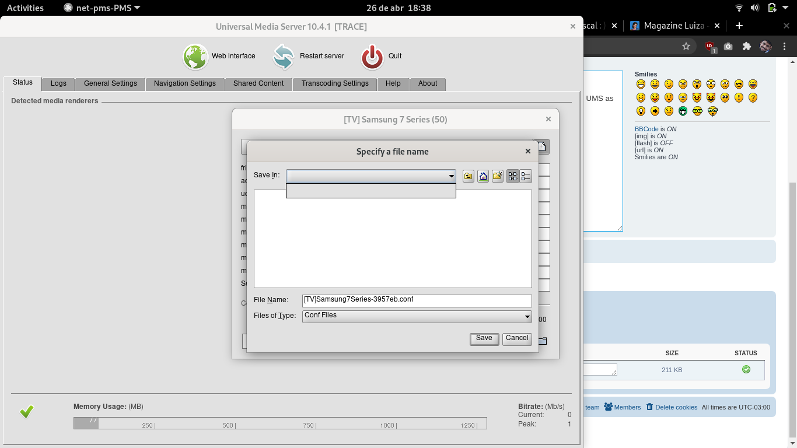Open the Members link
Image resolution: width=797 pixels, height=448 pixels.
click(x=623, y=407)
